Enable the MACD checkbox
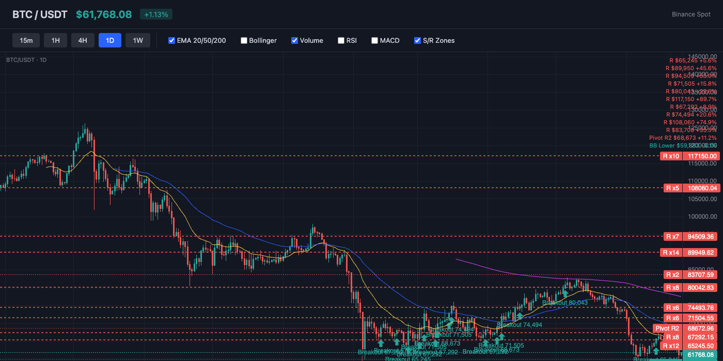The image size is (723, 361). 374,40
